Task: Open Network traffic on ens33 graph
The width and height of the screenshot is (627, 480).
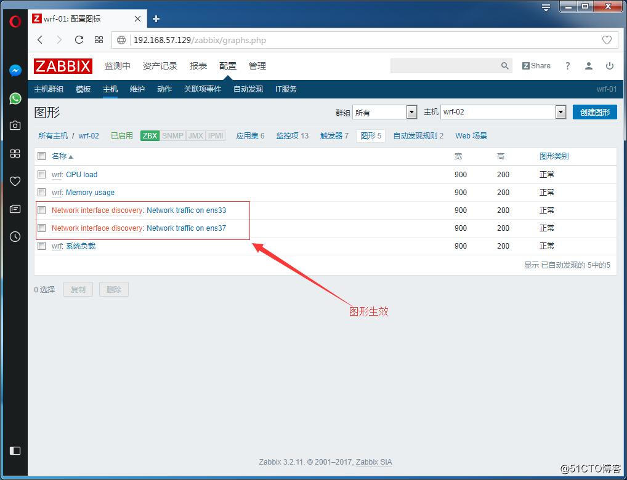Action: pyautogui.click(x=187, y=210)
